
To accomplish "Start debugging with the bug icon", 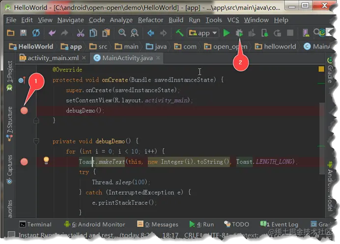I will coord(239,33).
